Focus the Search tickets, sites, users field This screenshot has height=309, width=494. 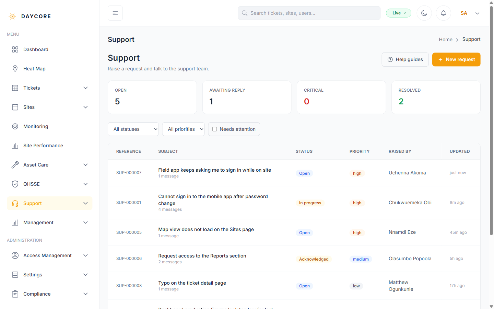tap(309, 13)
